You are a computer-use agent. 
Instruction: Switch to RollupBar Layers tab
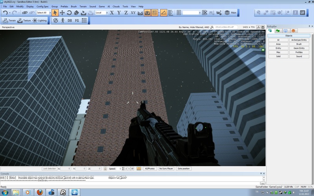click(293, 31)
